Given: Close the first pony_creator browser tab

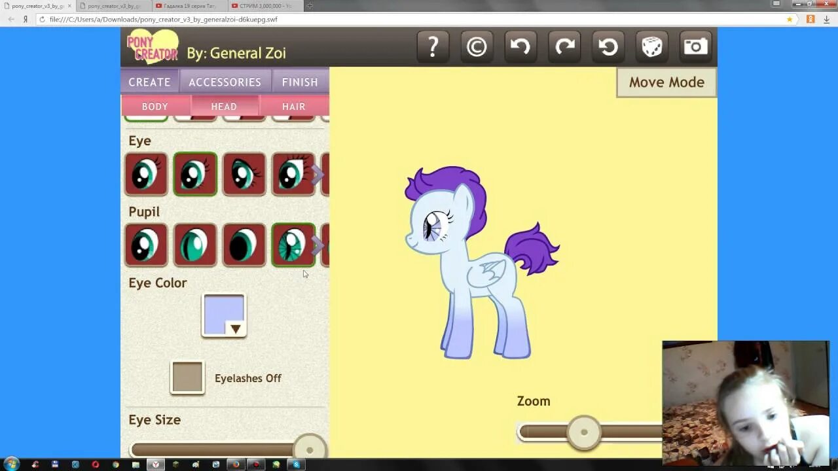Looking at the screenshot, I should (69, 6).
